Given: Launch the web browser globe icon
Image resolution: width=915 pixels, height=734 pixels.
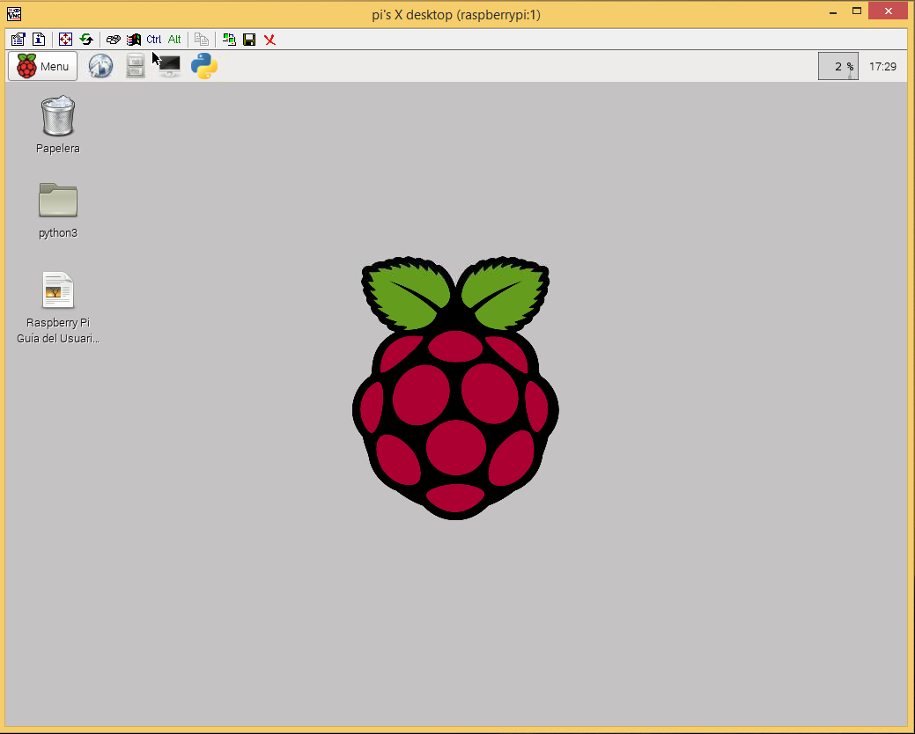Looking at the screenshot, I should pos(100,66).
